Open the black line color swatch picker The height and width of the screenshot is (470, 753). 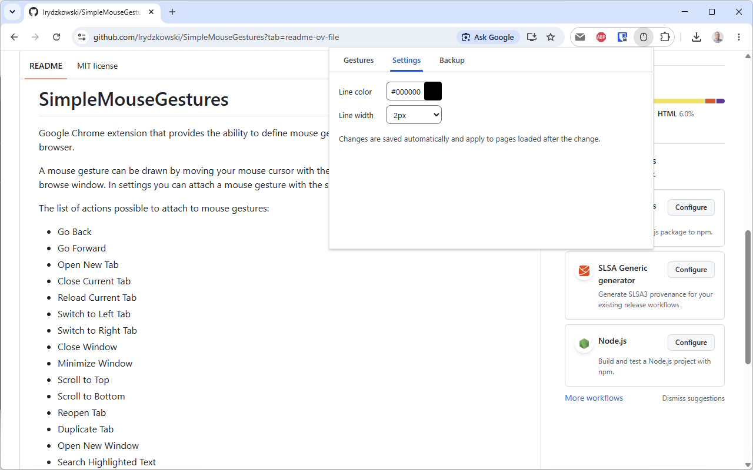click(x=433, y=91)
